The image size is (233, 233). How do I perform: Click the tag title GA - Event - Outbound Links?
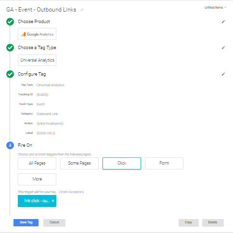(x=41, y=10)
